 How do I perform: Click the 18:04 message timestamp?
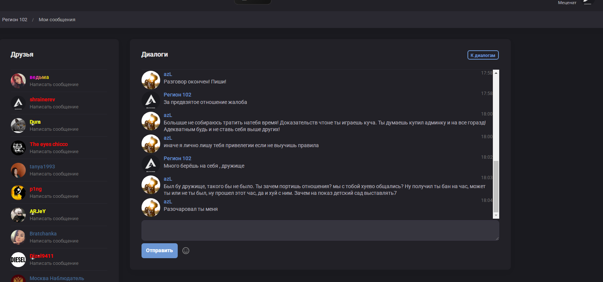click(487, 200)
